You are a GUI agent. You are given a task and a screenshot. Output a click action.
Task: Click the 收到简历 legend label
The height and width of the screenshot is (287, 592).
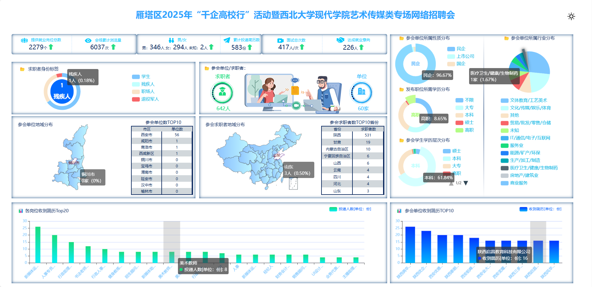tap(544, 209)
